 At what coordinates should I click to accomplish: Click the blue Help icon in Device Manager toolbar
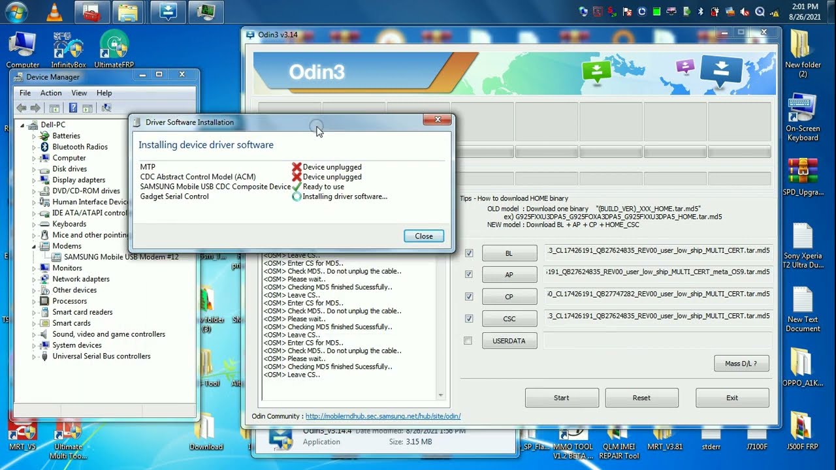click(73, 108)
